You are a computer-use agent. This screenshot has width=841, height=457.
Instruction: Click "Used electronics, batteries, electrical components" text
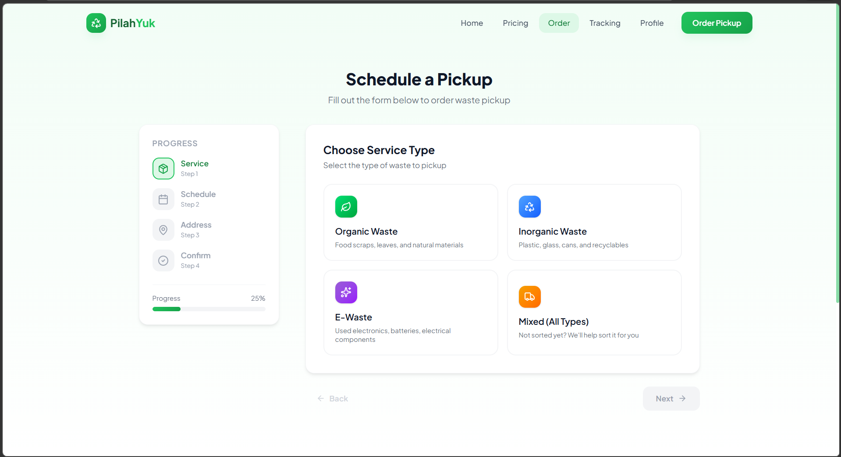(393, 335)
